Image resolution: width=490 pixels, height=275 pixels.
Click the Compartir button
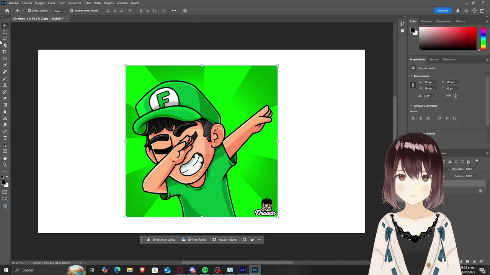[x=442, y=11]
